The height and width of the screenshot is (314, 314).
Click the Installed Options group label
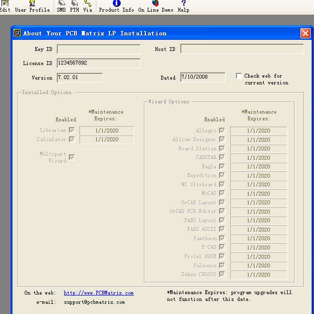(x=47, y=92)
